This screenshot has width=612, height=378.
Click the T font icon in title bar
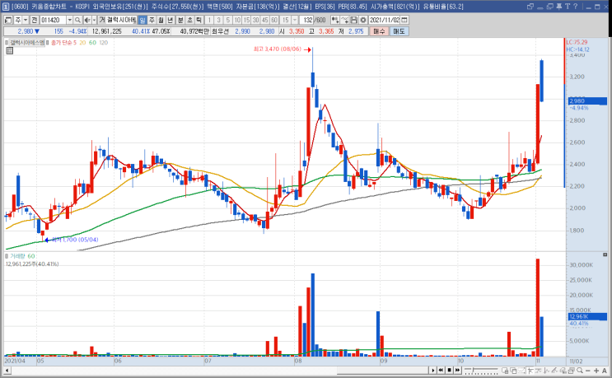pyautogui.click(x=568, y=7)
